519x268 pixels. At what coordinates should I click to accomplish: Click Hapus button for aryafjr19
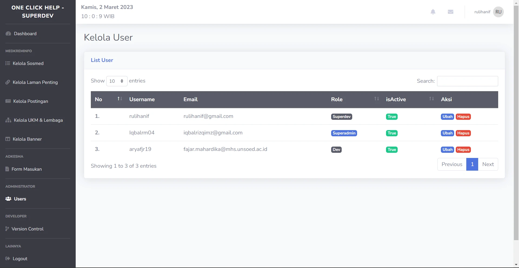[x=463, y=150]
